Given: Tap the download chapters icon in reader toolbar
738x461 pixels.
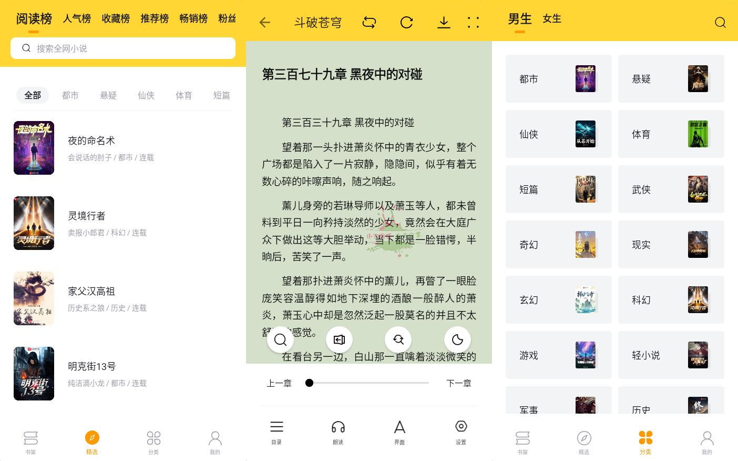Looking at the screenshot, I should tap(444, 22).
